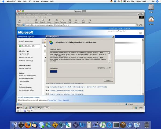Expand details for update KB902400
The height and width of the screenshot is (129, 161).
click(x=48, y=94)
